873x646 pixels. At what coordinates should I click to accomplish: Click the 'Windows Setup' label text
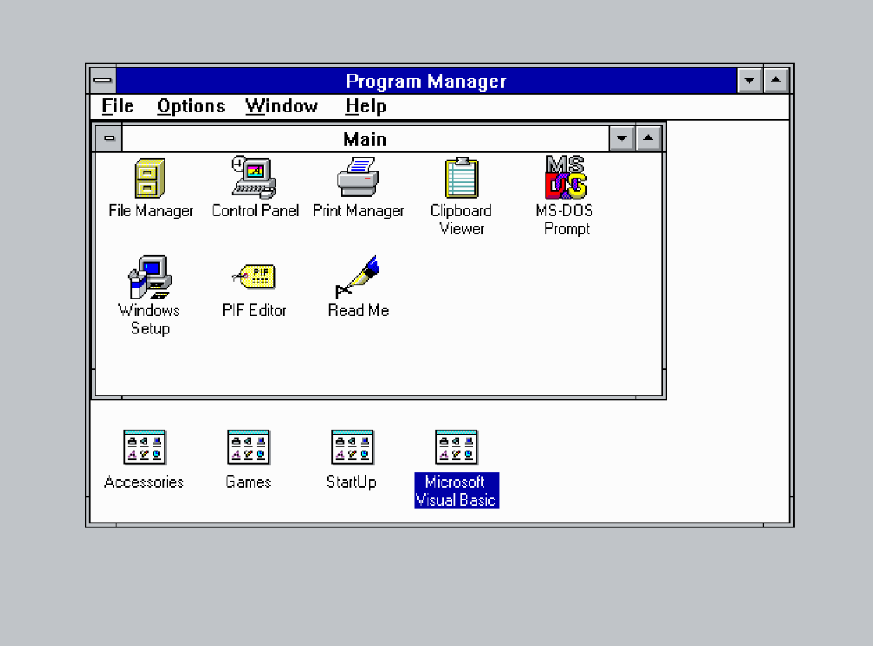coord(149,320)
